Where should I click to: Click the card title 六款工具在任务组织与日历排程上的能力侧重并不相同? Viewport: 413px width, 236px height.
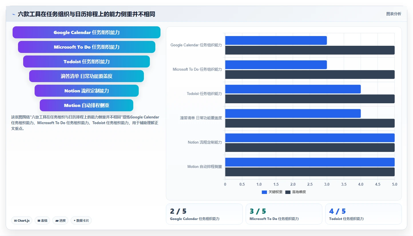tap(86, 14)
